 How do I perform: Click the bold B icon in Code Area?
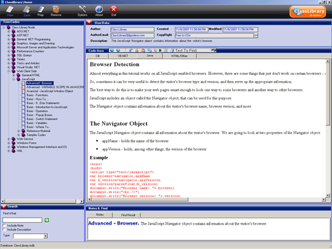coord(160,50)
